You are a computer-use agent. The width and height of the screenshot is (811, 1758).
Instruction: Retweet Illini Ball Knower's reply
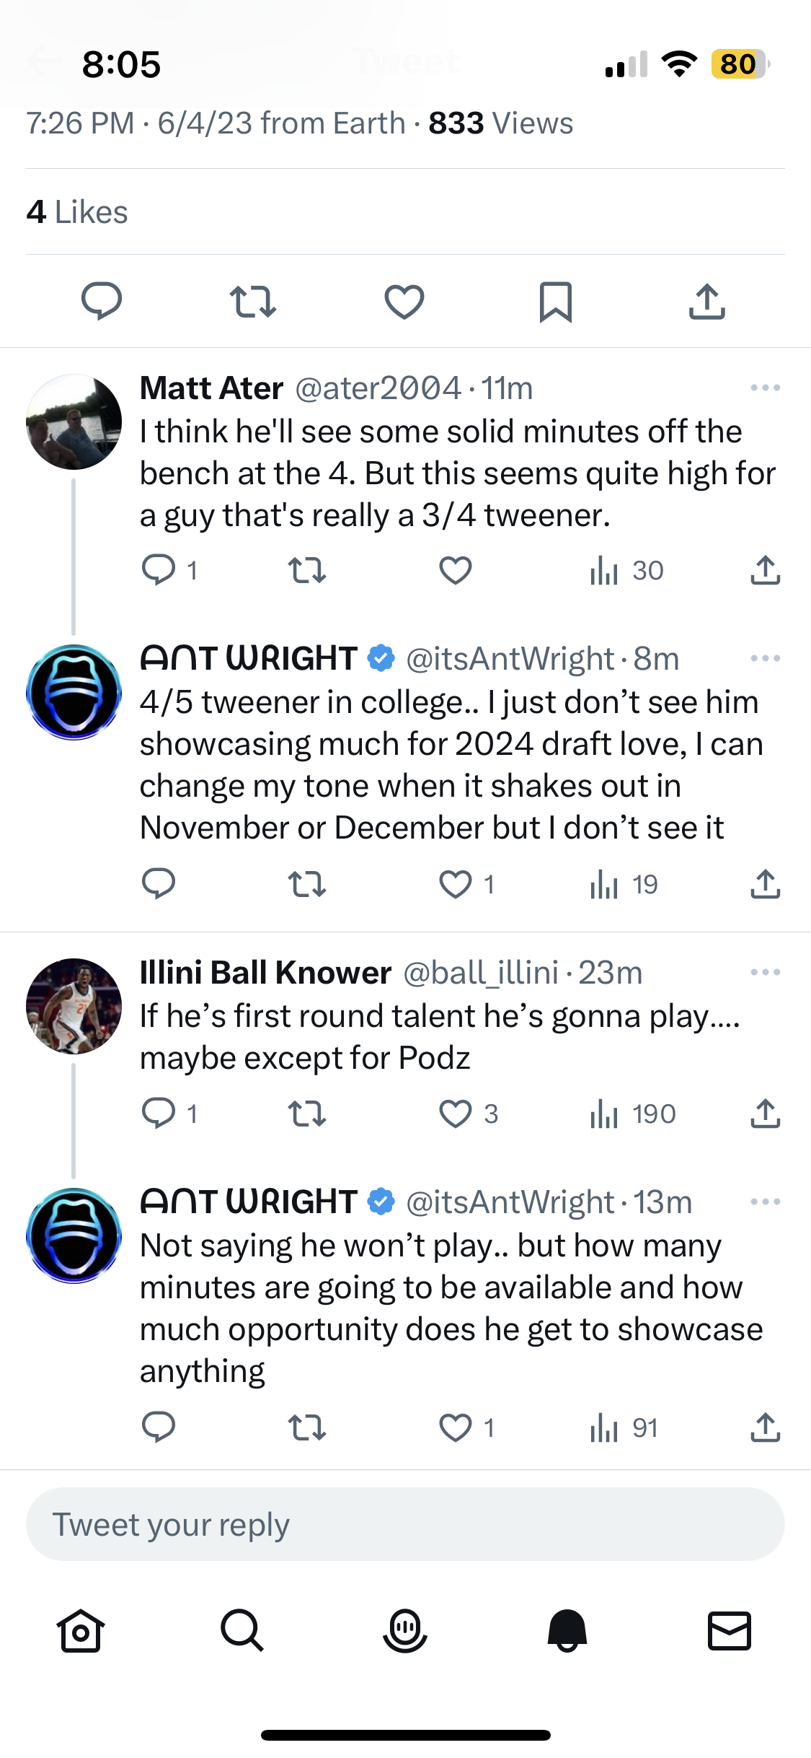[x=307, y=1114]
